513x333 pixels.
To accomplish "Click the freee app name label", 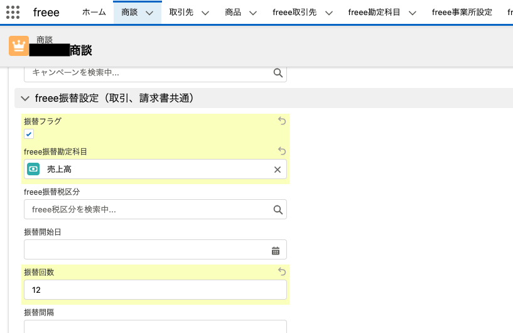I will (x=46, y=13).
